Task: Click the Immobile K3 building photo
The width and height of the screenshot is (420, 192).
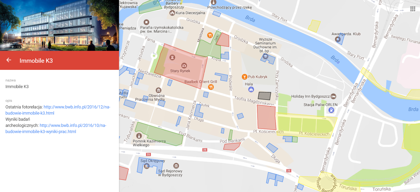Action: (59, 25)
